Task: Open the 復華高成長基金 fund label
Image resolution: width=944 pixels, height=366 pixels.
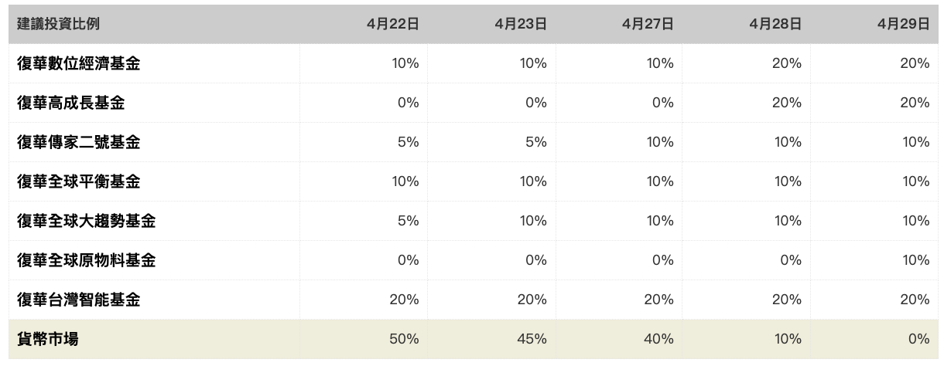Action: pyautogui.click(x=71, y=103)
